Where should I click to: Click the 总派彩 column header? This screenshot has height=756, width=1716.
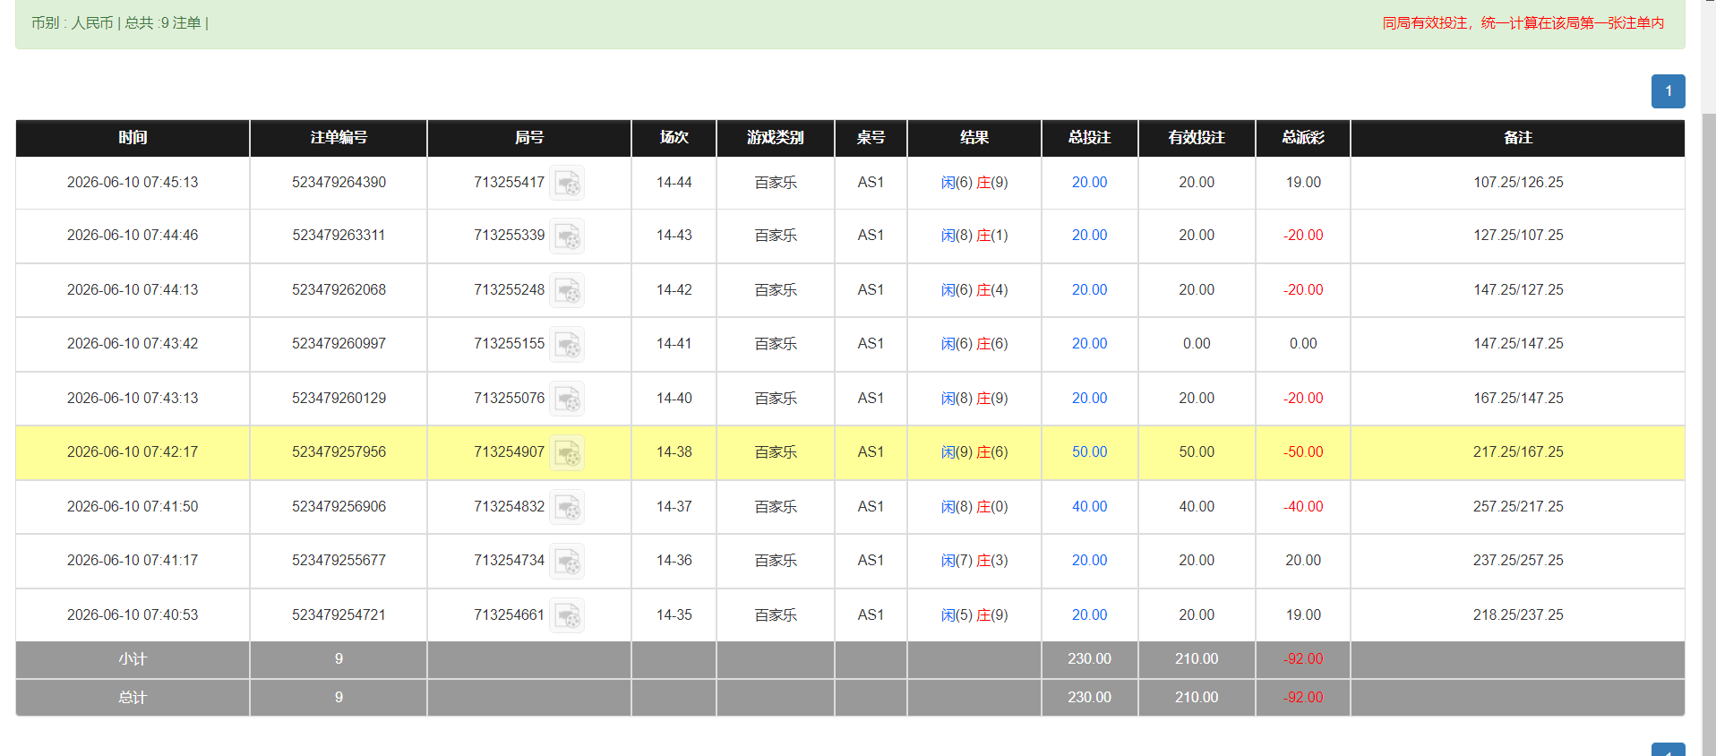click(x=1303, y=138)
